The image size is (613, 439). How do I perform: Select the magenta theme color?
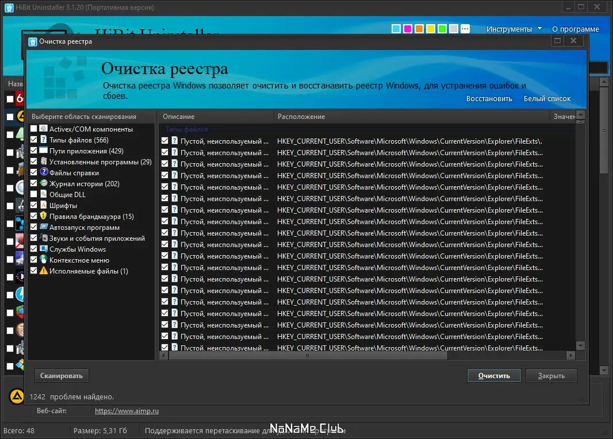(407, 29)
